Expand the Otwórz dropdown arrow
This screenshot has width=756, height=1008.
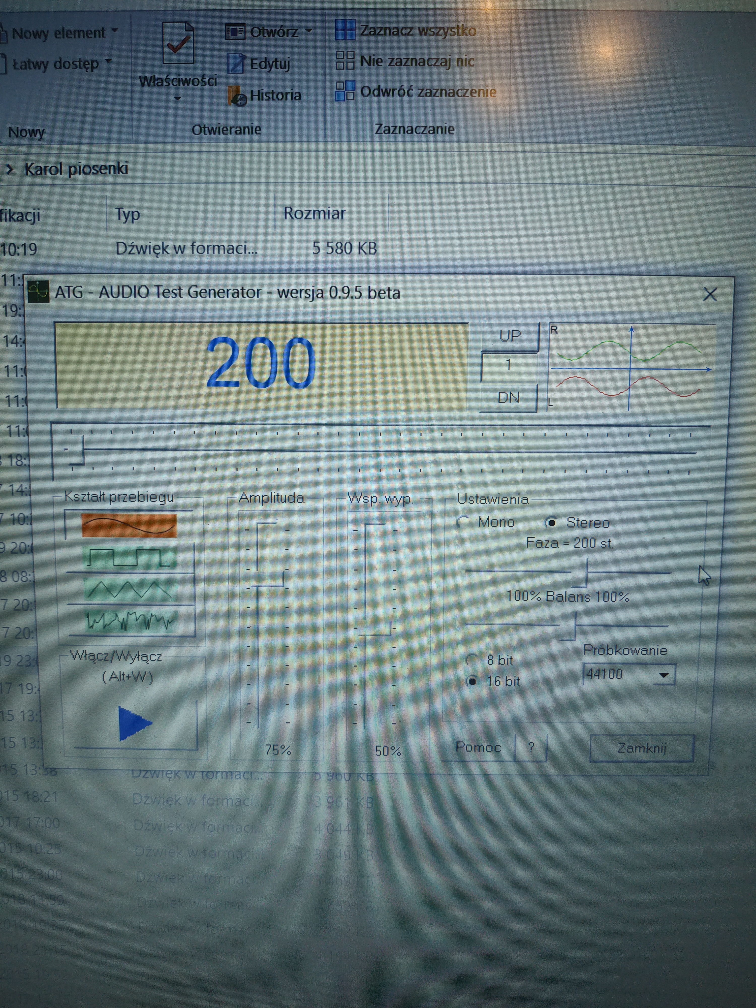point(309,31)
